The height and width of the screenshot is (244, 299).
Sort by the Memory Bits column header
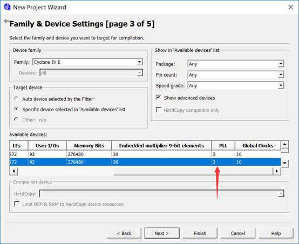(x=89, y=146)
